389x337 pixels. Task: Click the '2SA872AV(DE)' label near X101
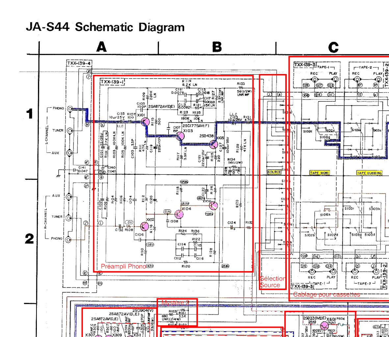click(161, 106)
